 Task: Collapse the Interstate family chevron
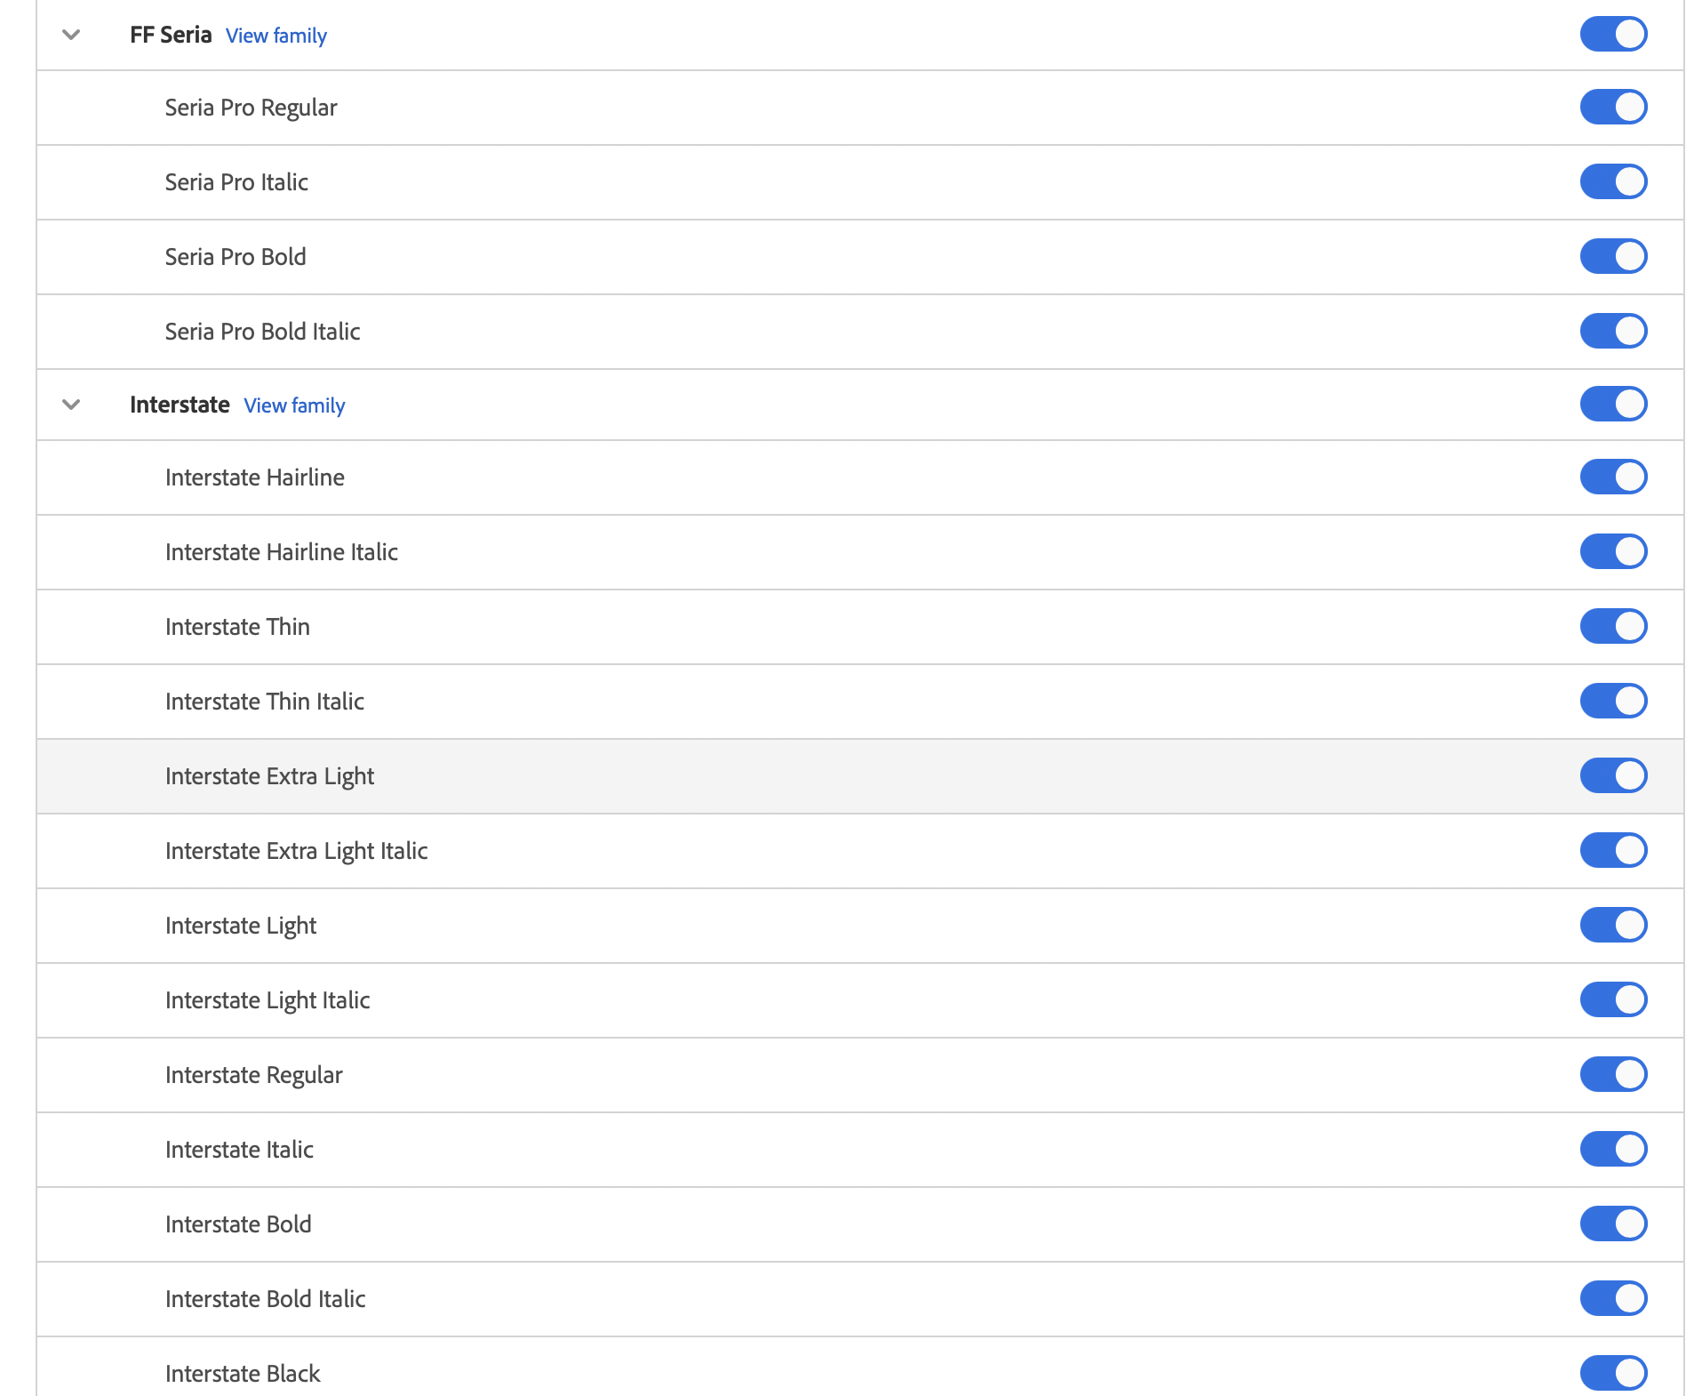click(x=71, y=405)
